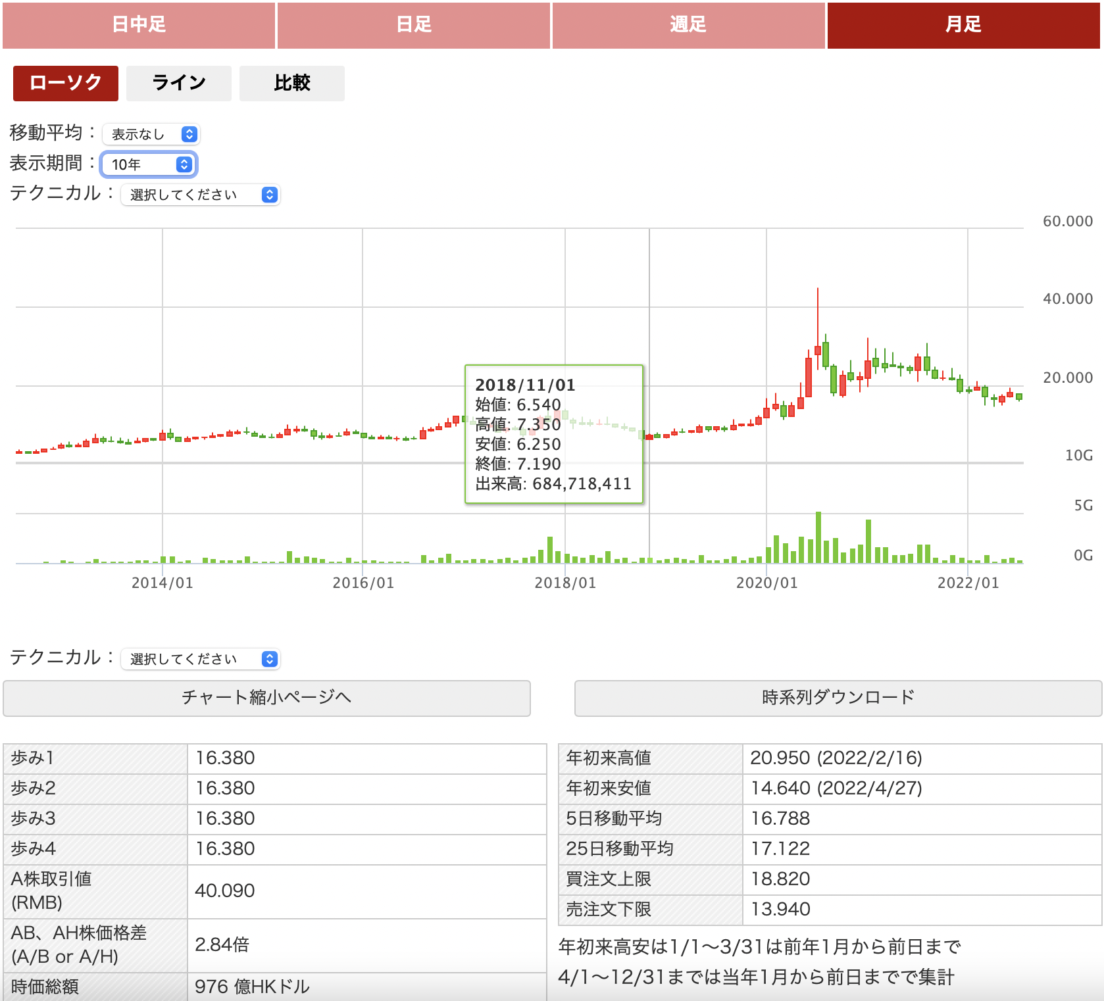Click the 976 億HKドル market cap value
Viewport: 1104px width, 1001px height.
click(252, 987)
